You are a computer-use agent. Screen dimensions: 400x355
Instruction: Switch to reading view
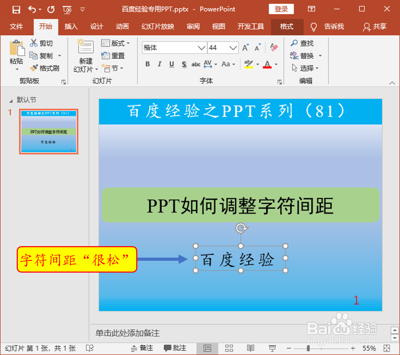pyautogui.click(x=250, y=348)
